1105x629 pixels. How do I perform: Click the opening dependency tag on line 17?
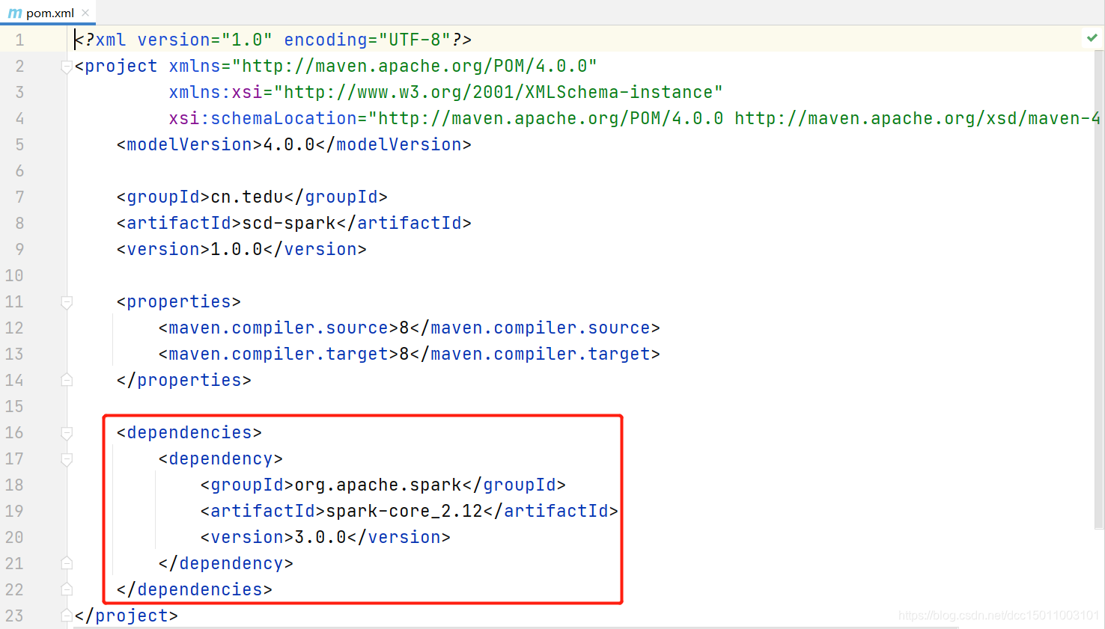point(220,458)
